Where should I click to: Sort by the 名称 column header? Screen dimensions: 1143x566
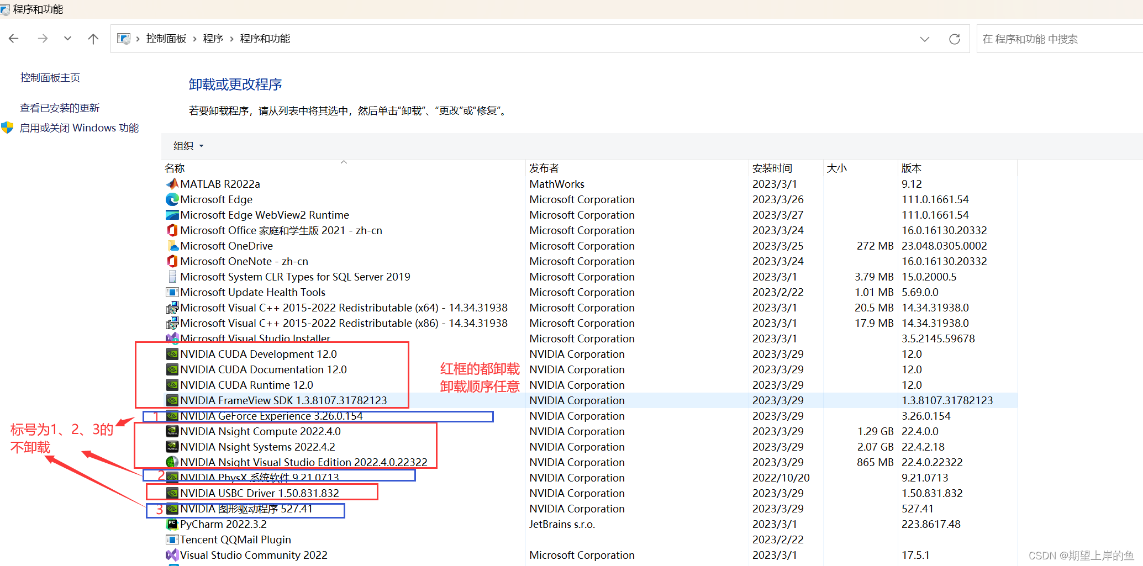click(x=344, y=168)
